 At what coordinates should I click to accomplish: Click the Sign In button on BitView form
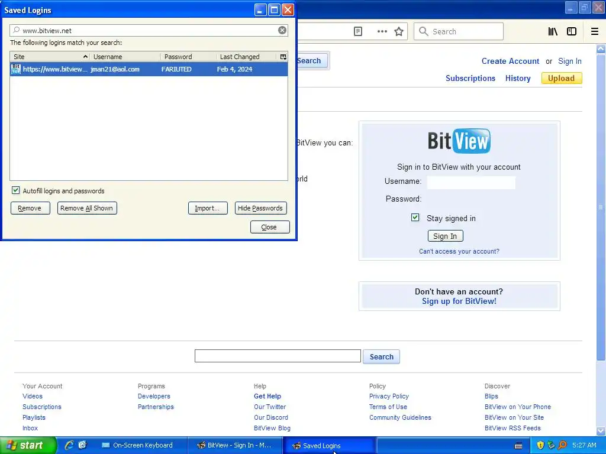[x=445, y=236]
